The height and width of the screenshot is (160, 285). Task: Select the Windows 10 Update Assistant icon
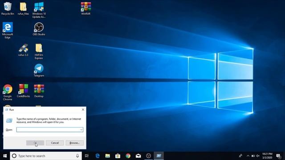pos(39,10)
